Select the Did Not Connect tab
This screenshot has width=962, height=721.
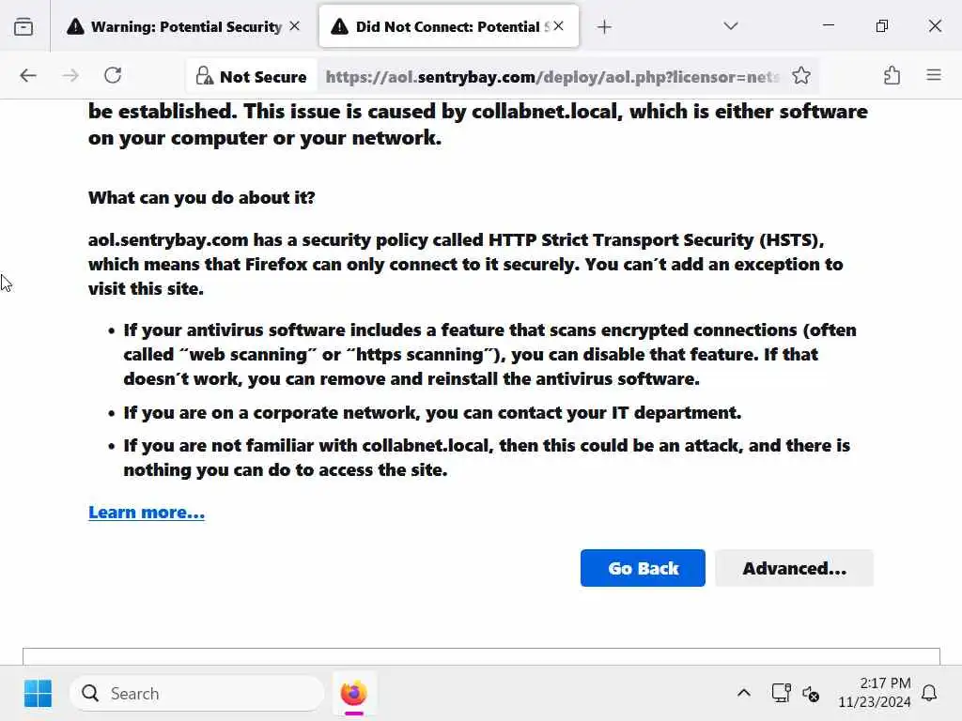(x=442, y=26)
